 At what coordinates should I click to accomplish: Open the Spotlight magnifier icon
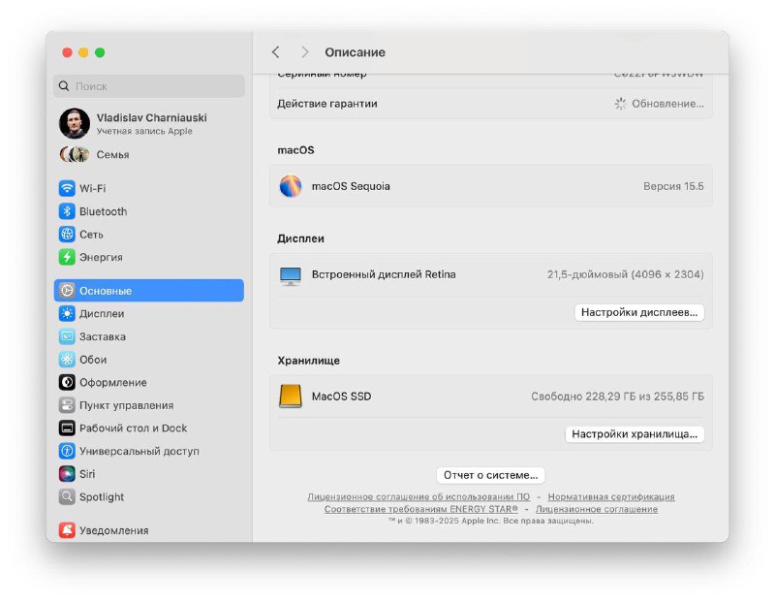point(67,496)
